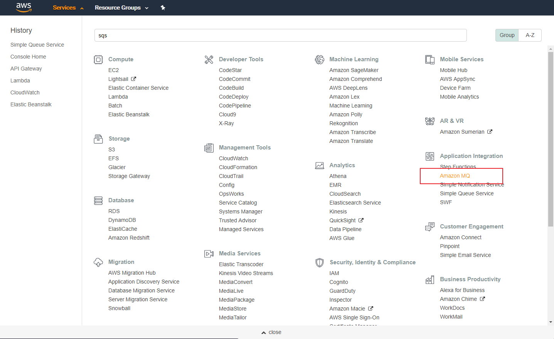Viewport: 554px width, 339px height.
Task: Click the AWS logo icon
Action: coord(24,7)
